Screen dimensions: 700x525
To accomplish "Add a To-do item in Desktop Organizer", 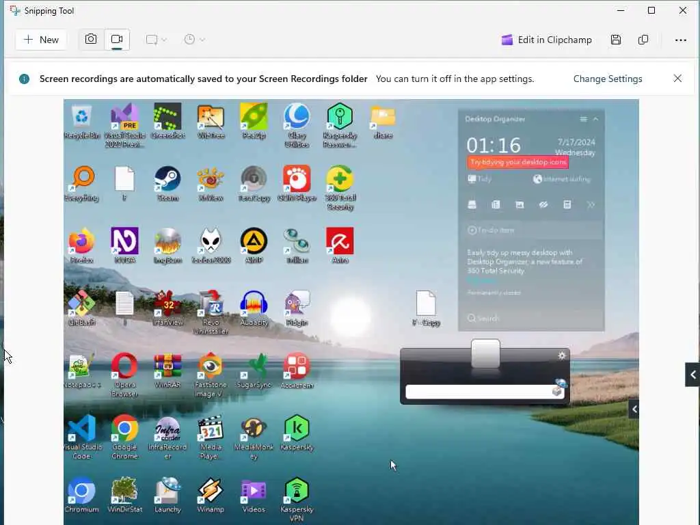I will pos(531,230).
